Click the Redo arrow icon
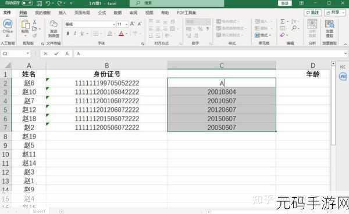Image resolution: width=349 pixels, height=214 pixels. pyautogui.click(x=59, y=3)
